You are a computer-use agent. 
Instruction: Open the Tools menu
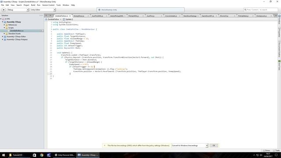click(58, 5)
